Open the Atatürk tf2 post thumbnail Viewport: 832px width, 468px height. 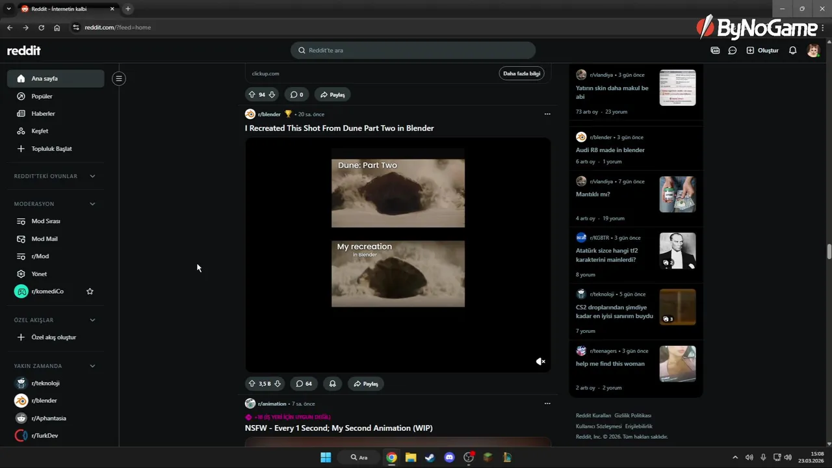(x=677, y=251)
